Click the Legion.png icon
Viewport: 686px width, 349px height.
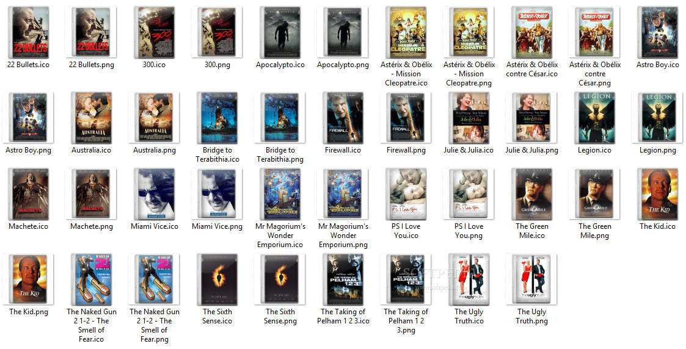658,118
